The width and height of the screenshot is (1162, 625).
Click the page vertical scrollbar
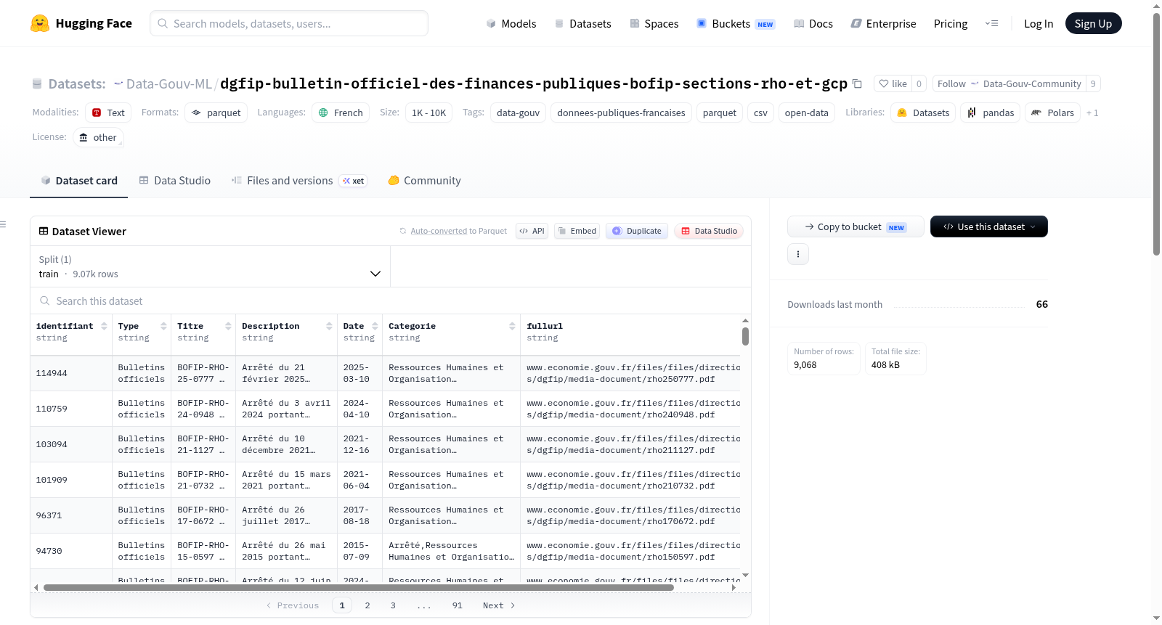(x=1156, y=134)
